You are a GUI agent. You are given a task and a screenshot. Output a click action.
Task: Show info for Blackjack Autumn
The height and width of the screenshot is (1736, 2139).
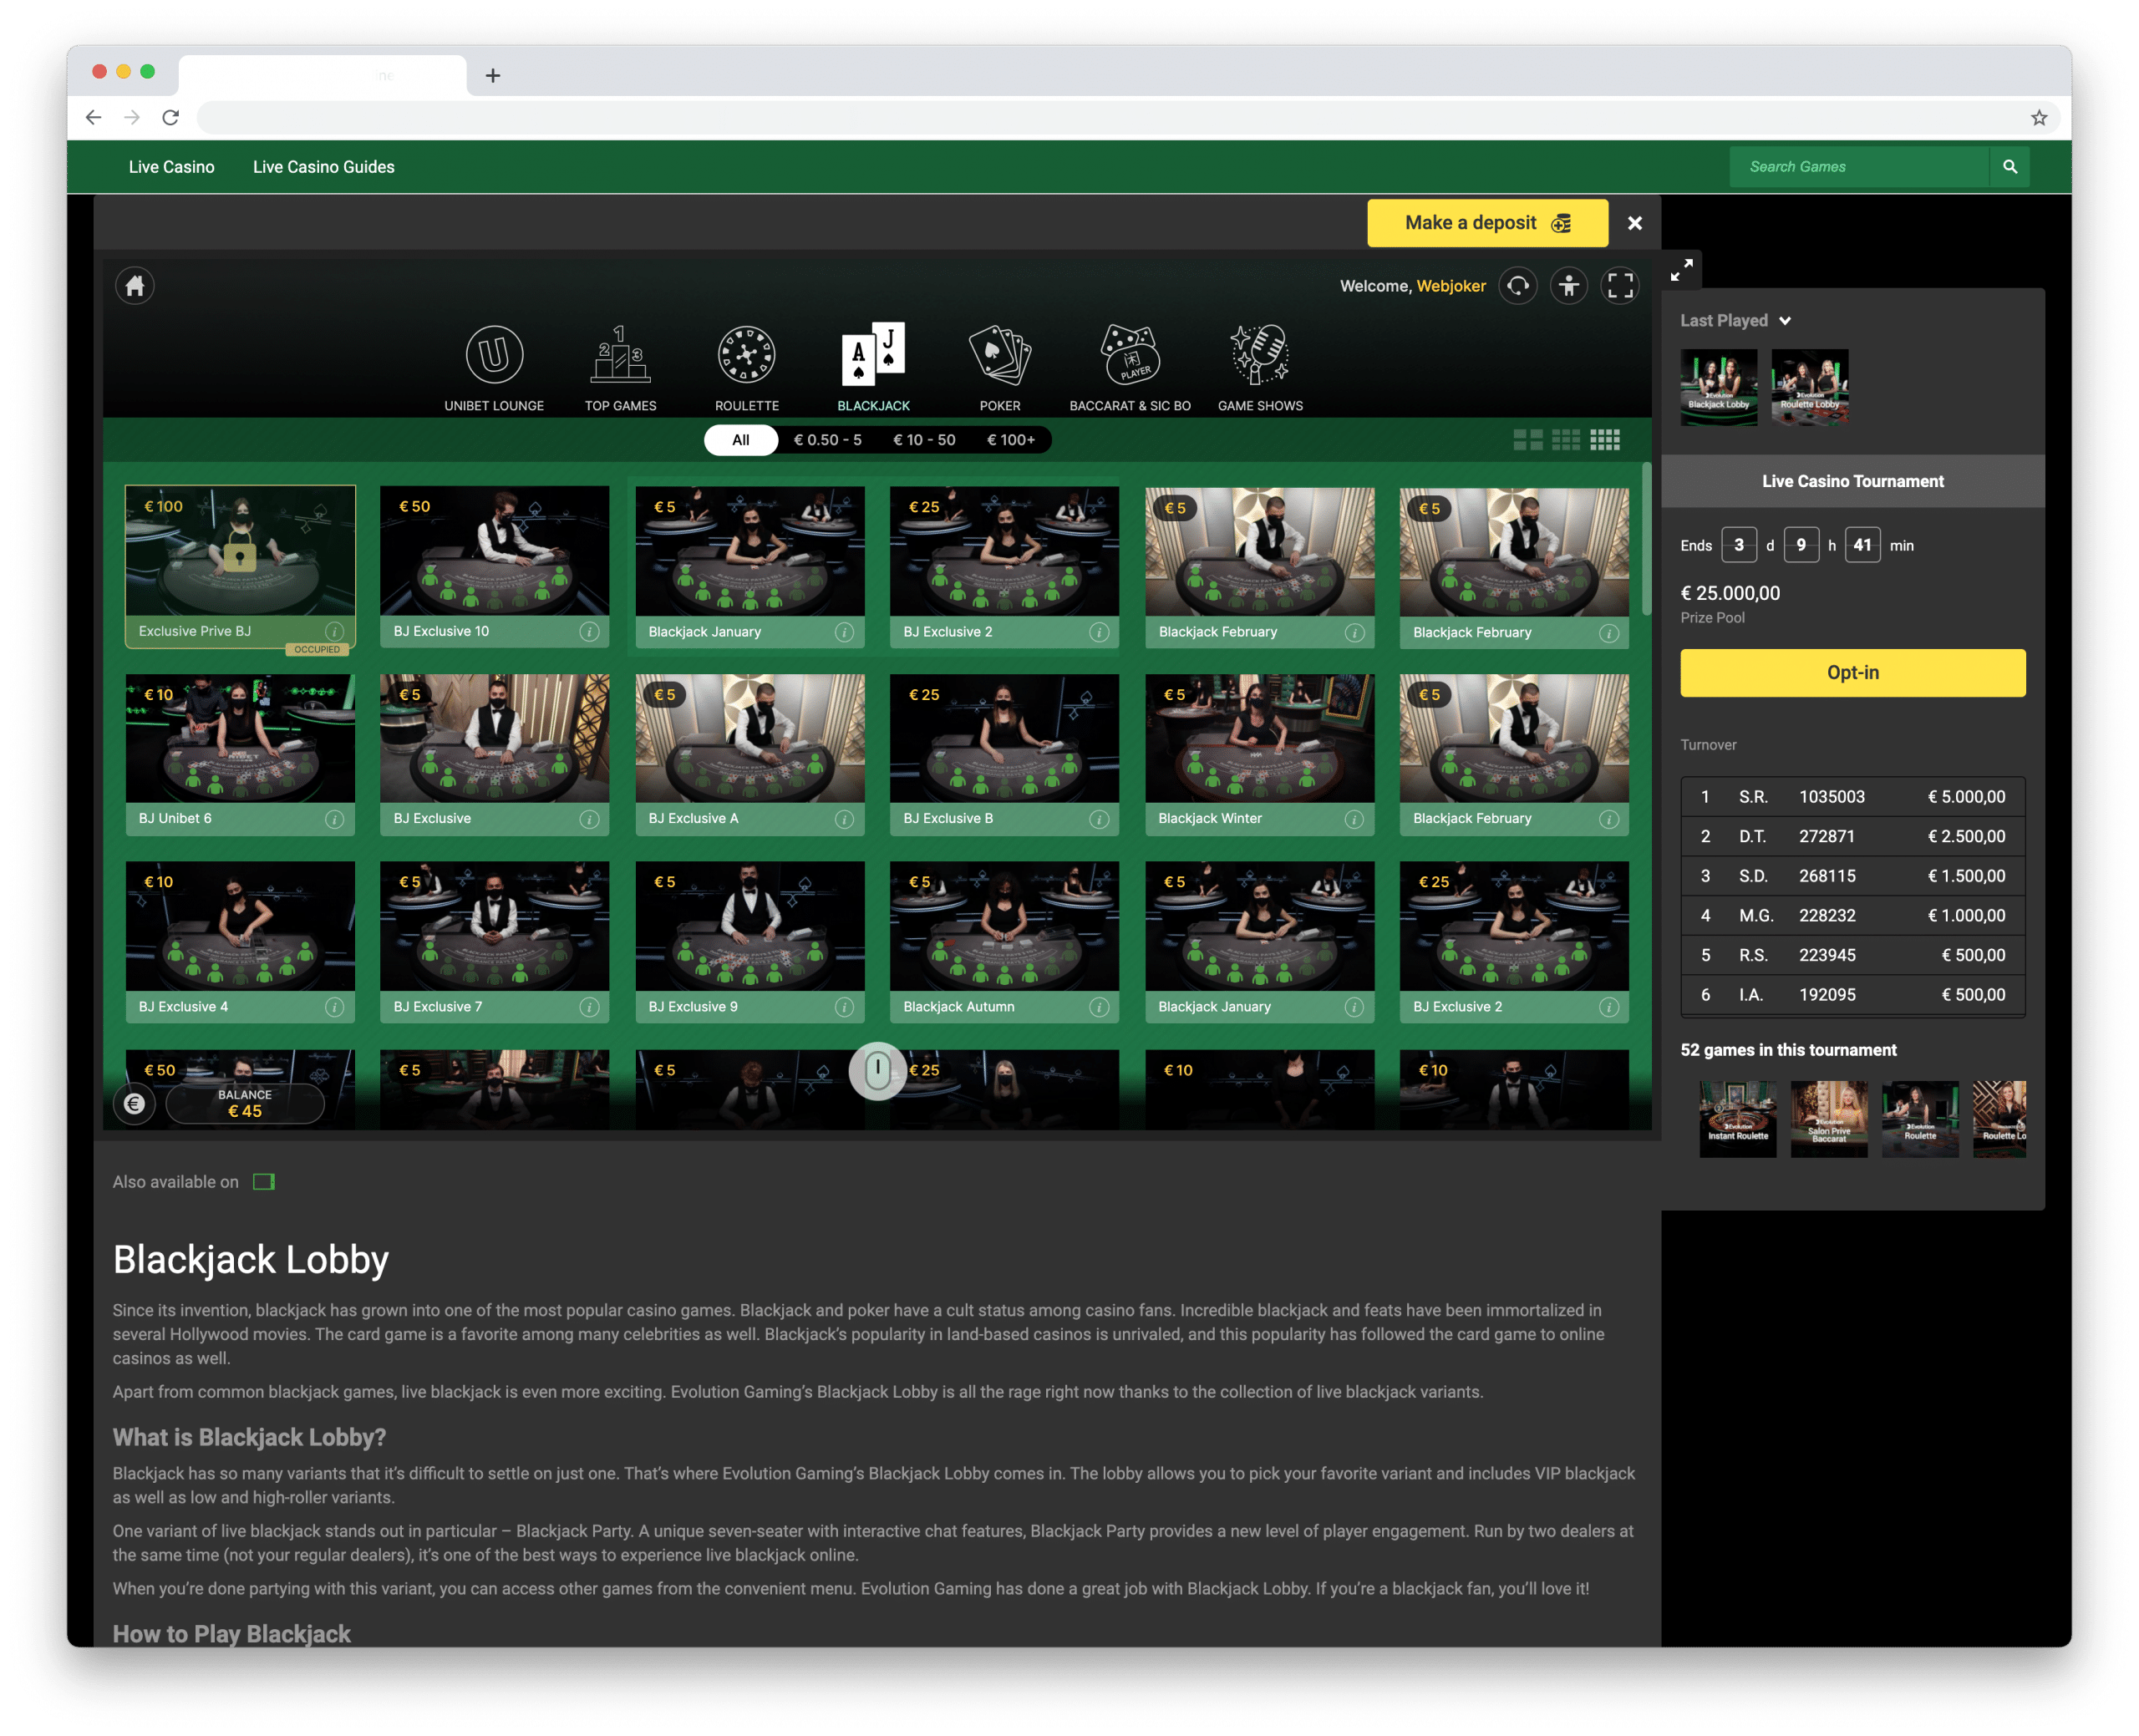tap(1098, 1007)
